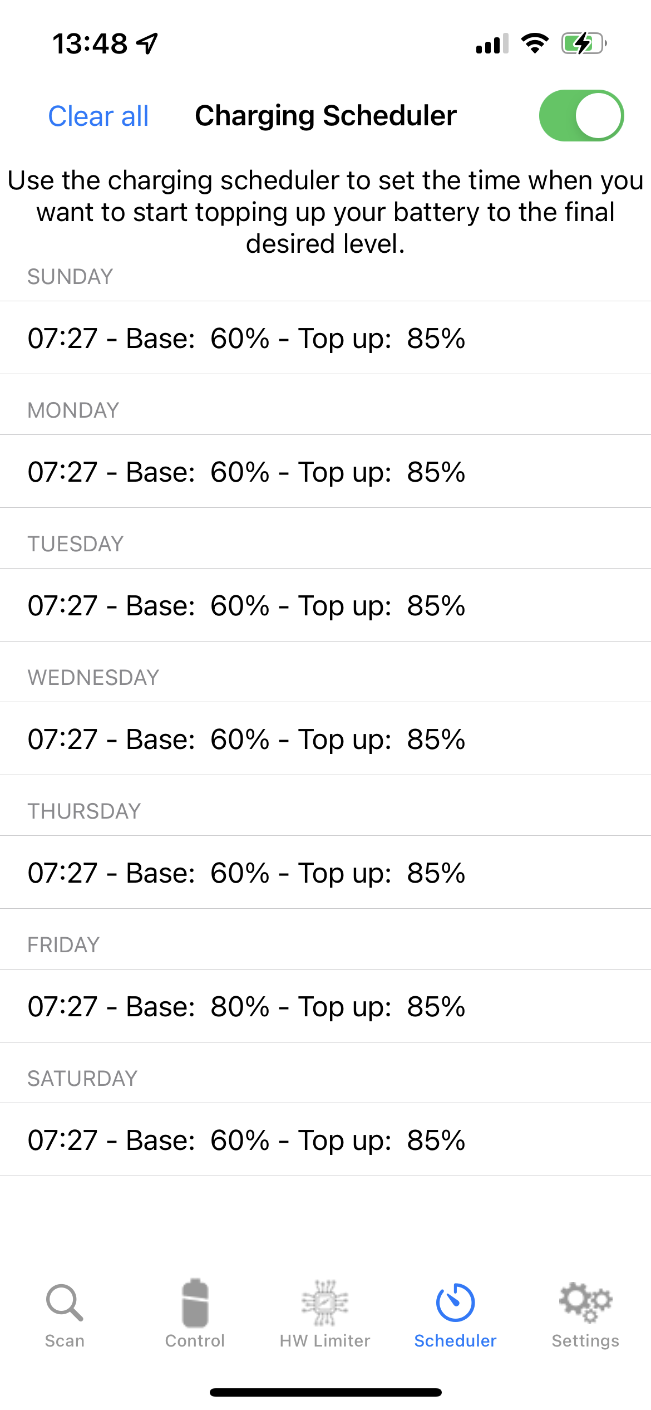
Task: Tap the location arrow beside the time
Action: pyautogui.click(x=148, y=43)
